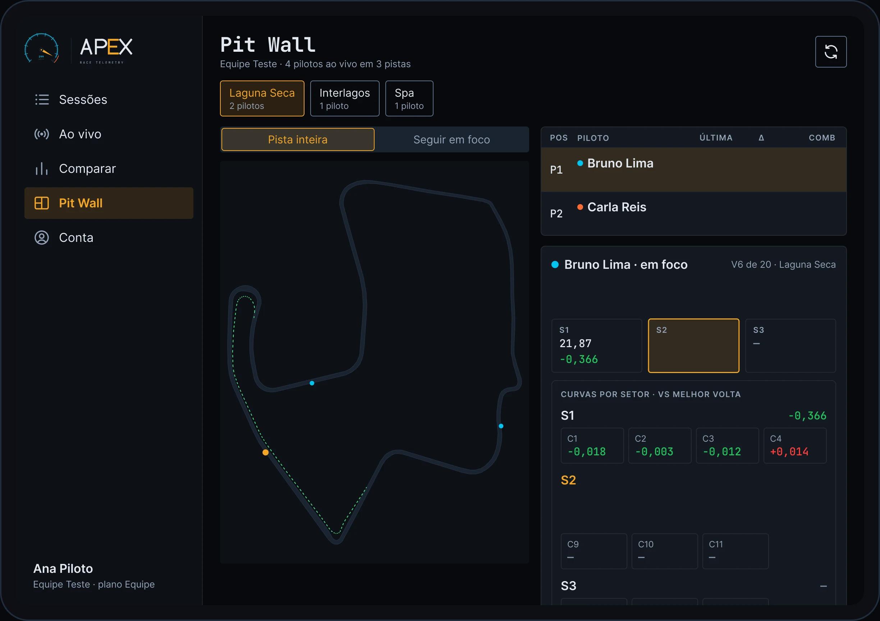The width and height of the screenshot is (880, 621).
Task: Click the blue marker on the track's inner bottom straight
Action: click(312, 383)
